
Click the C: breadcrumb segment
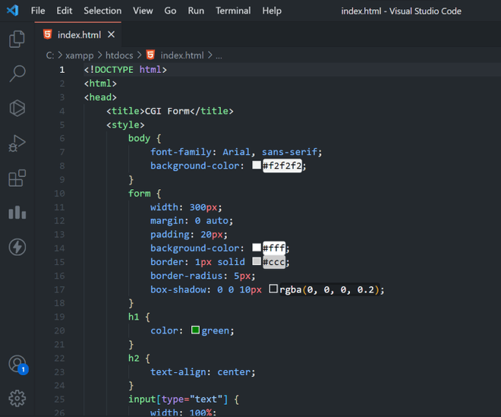pyautogui.click(x=50, y=55)
